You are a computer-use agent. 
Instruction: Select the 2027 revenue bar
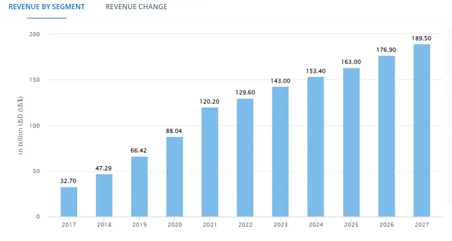point(421,131)
